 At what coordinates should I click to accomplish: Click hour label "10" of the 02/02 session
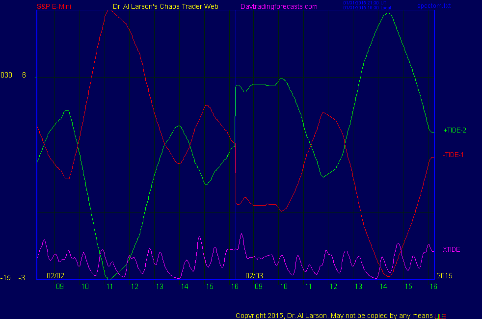85,287
